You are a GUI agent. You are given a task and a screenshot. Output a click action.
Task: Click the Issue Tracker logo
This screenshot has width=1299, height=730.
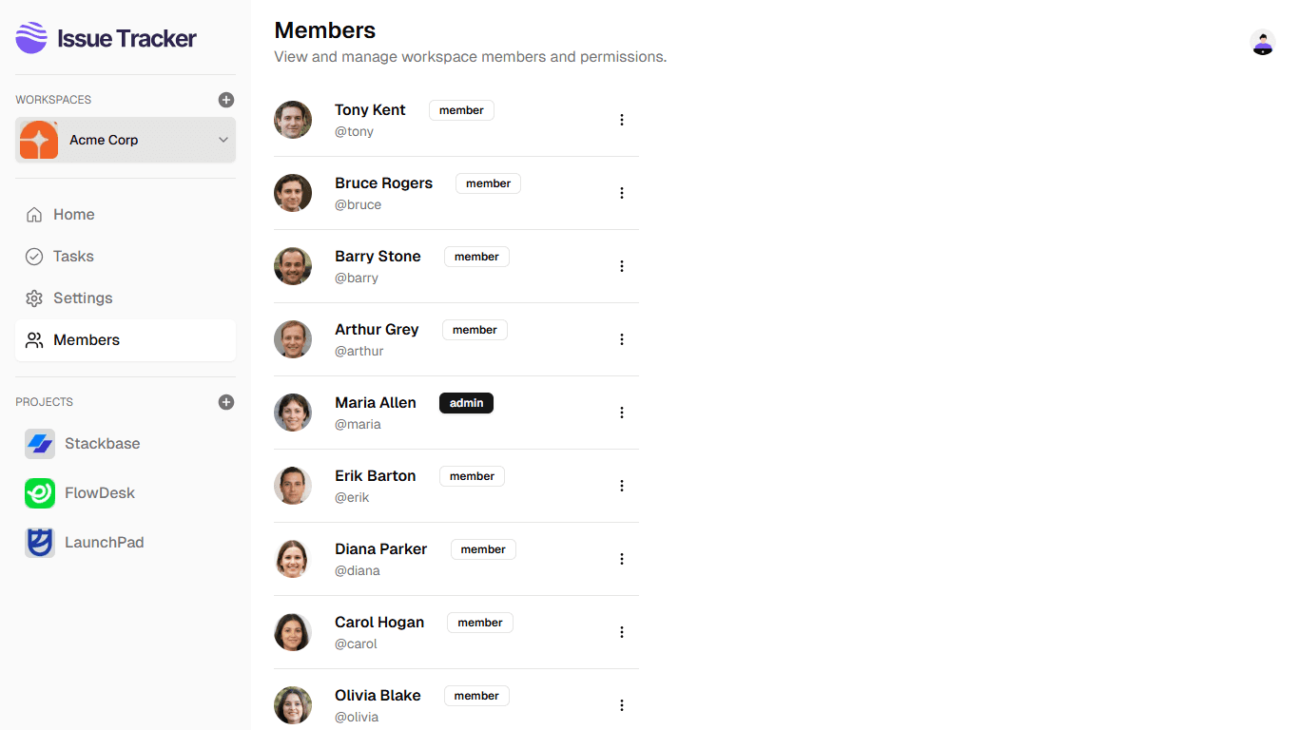(105, 38)
